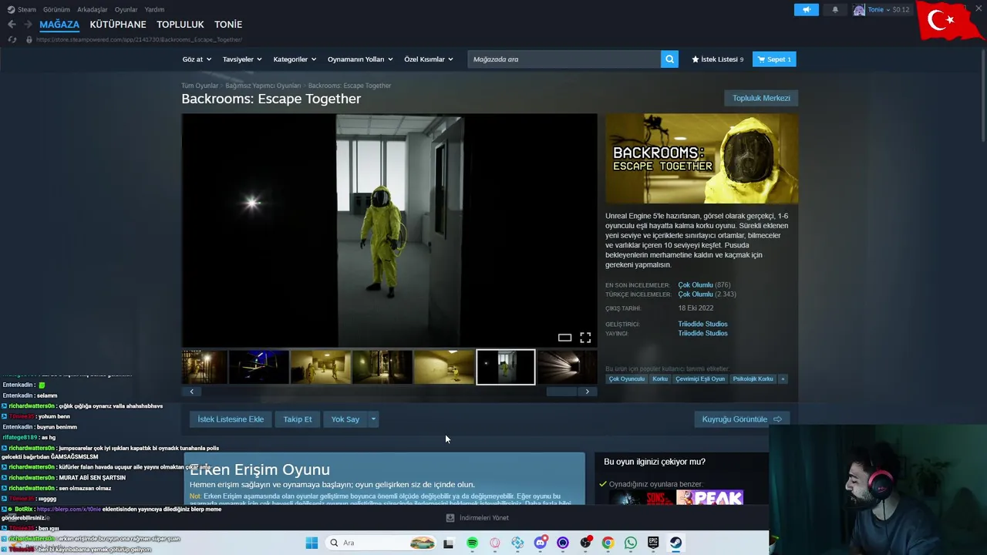The height and width of the screenshot is (555, 987).
Task: Click the İstek Listesine Ekle button
Action: pyautogui.click(x=231, y=419)
